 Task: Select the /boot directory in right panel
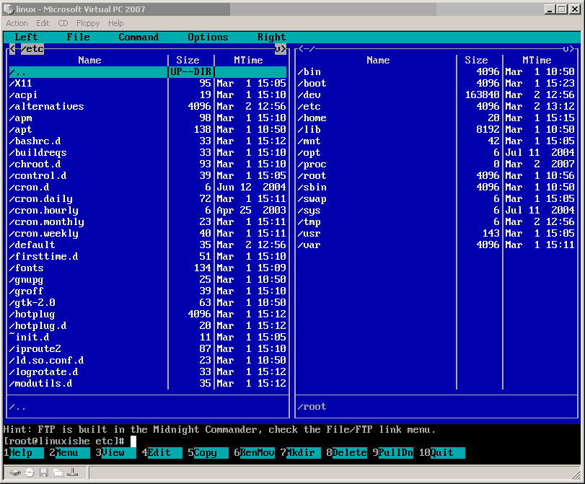point(436,83)
